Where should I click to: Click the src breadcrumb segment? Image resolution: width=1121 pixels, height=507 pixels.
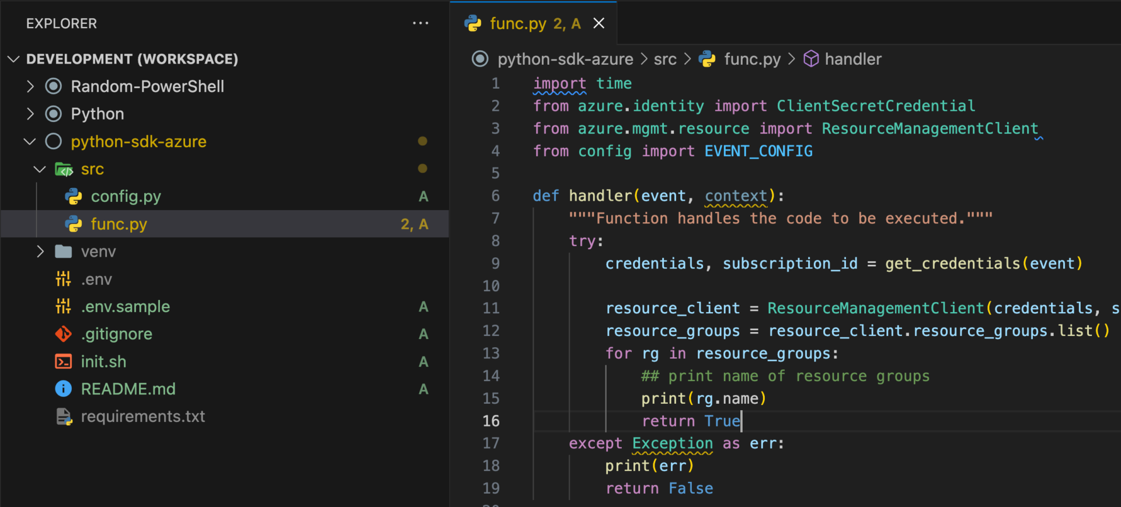click(665, 59)
